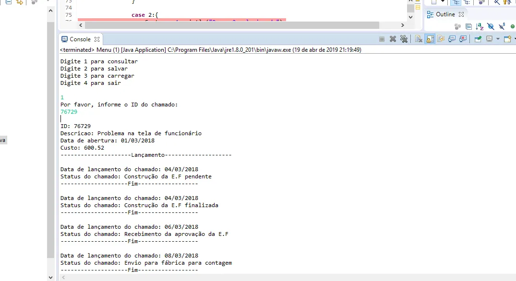The image size is (516, 281).
Task: Show console when standard error changes
Action: [463, 39]
